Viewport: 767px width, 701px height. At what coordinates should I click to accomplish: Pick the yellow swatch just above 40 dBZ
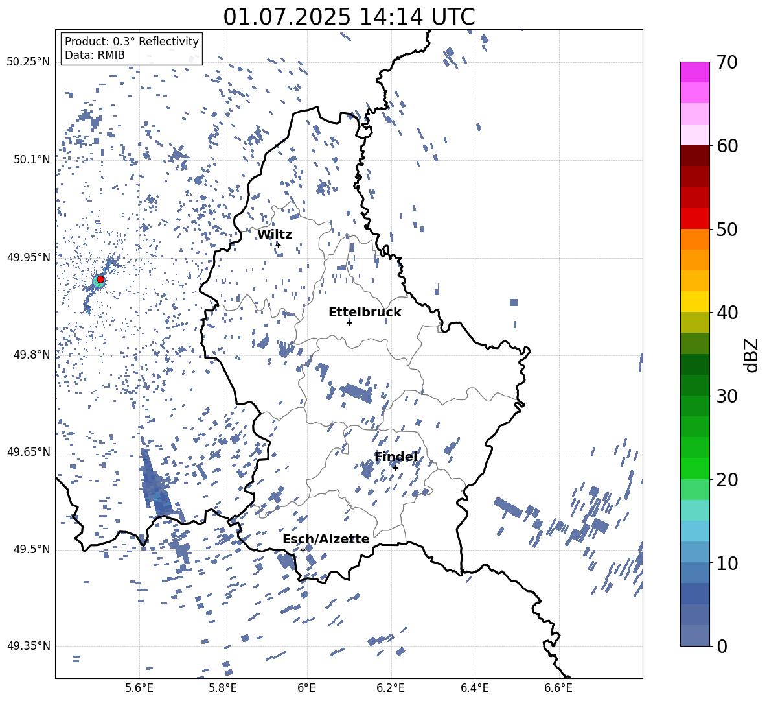[x=695, y=302]
